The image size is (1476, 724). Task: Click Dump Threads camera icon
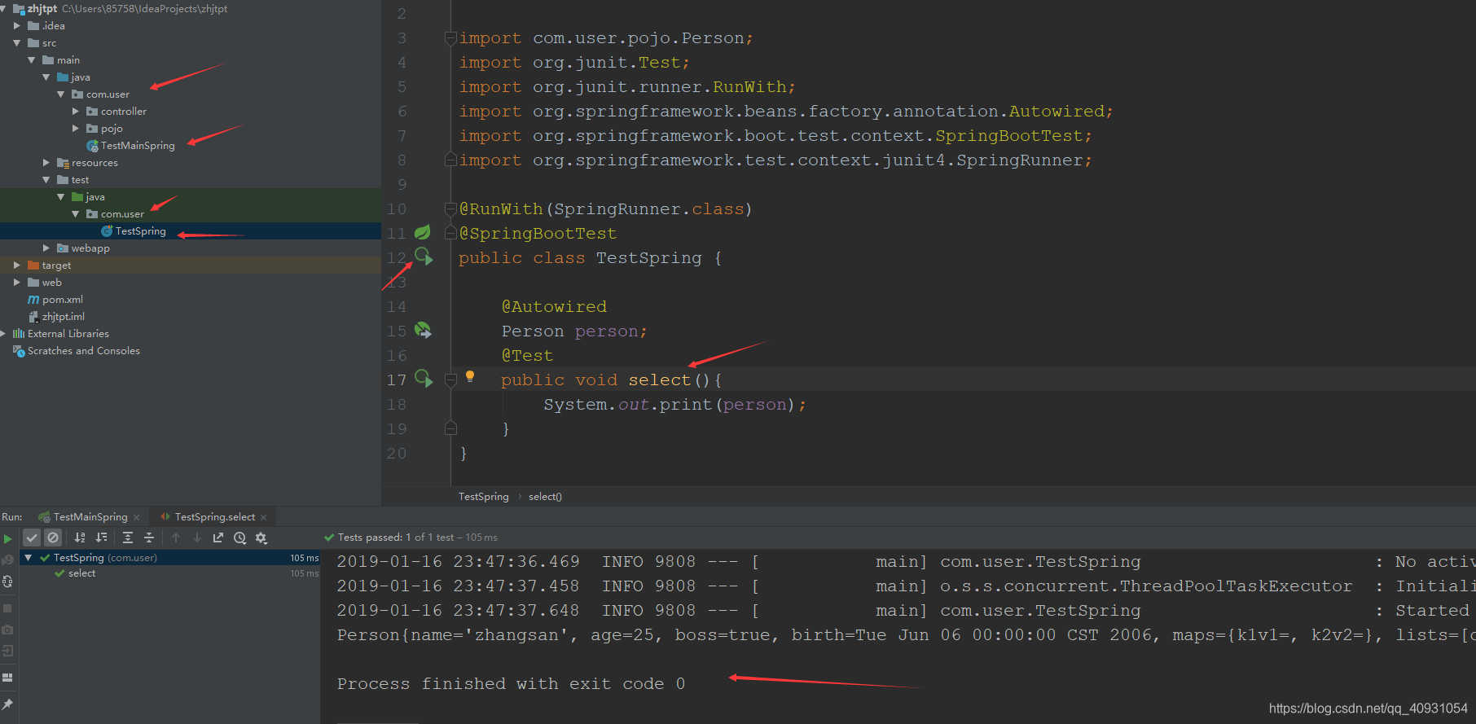[7, 630]
